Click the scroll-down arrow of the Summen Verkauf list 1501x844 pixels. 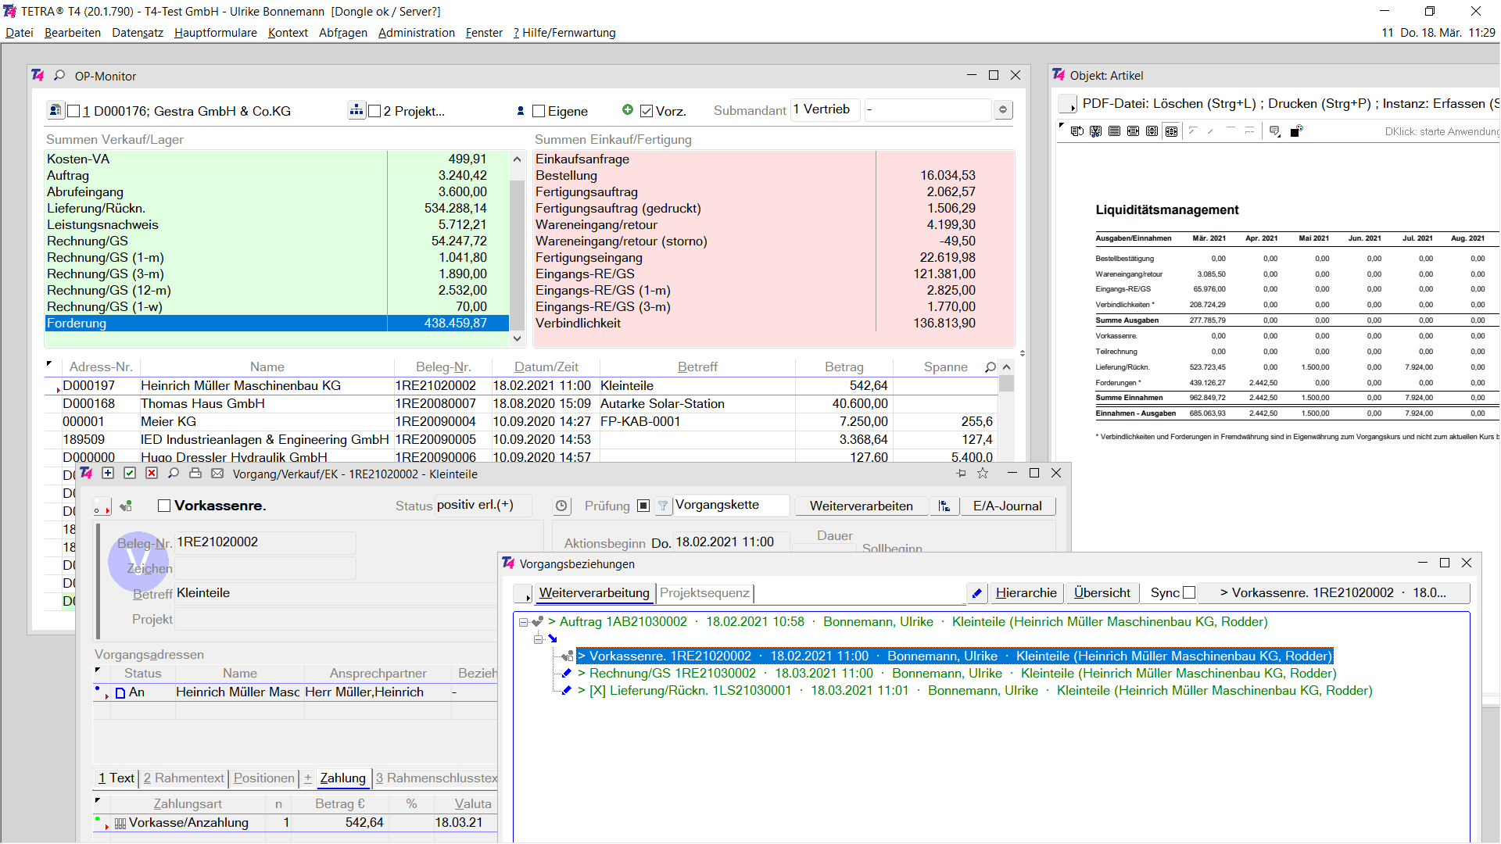[517, 338]
